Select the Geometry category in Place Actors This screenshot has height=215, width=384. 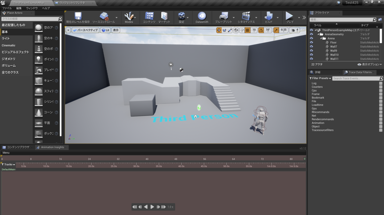point(16,59)
